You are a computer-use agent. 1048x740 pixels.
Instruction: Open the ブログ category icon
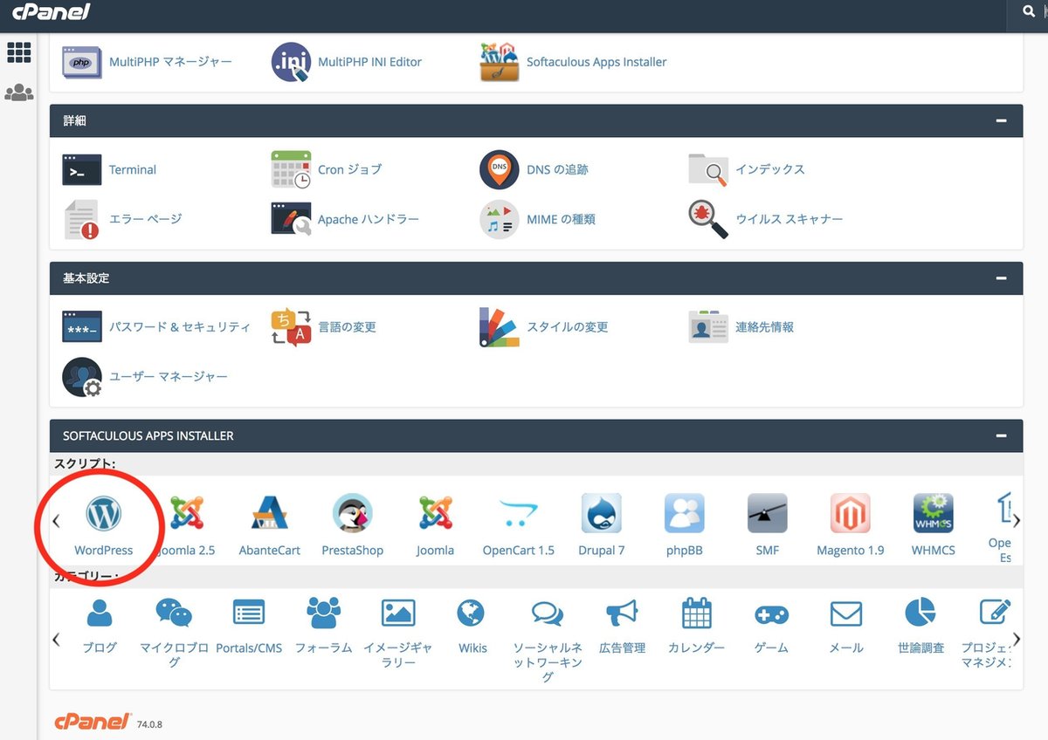click(100, 614)
